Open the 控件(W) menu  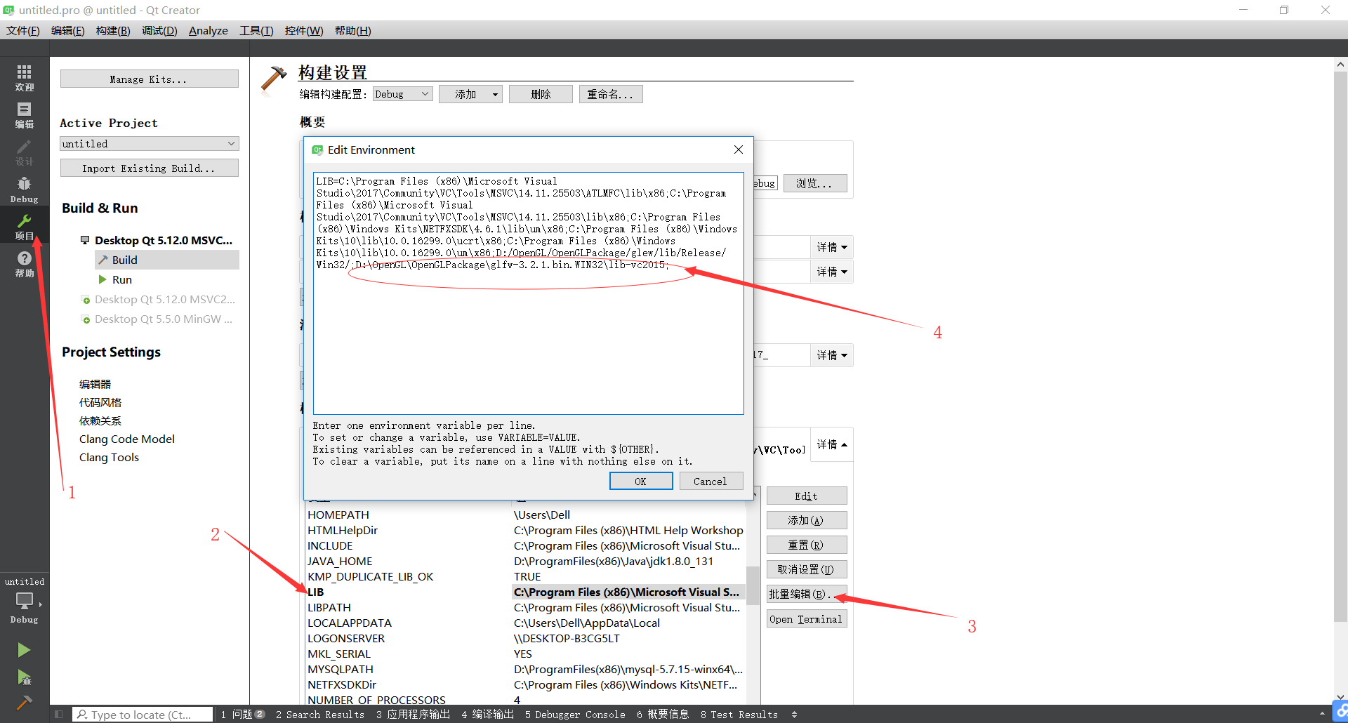[x=304, y=30]
